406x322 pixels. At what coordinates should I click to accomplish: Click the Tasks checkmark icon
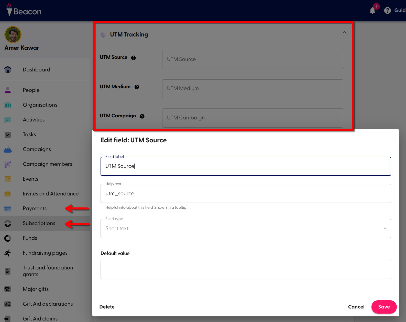8,134
